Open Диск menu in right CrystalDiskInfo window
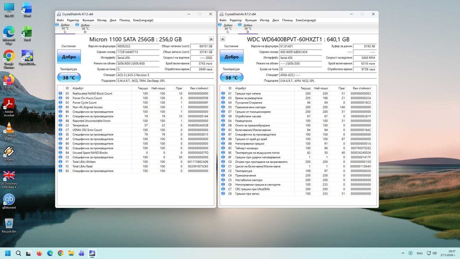The image size is (460, 259). point(276,20)
